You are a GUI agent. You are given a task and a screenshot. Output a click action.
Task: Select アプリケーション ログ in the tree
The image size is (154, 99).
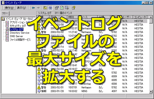(x=19, y=22)
